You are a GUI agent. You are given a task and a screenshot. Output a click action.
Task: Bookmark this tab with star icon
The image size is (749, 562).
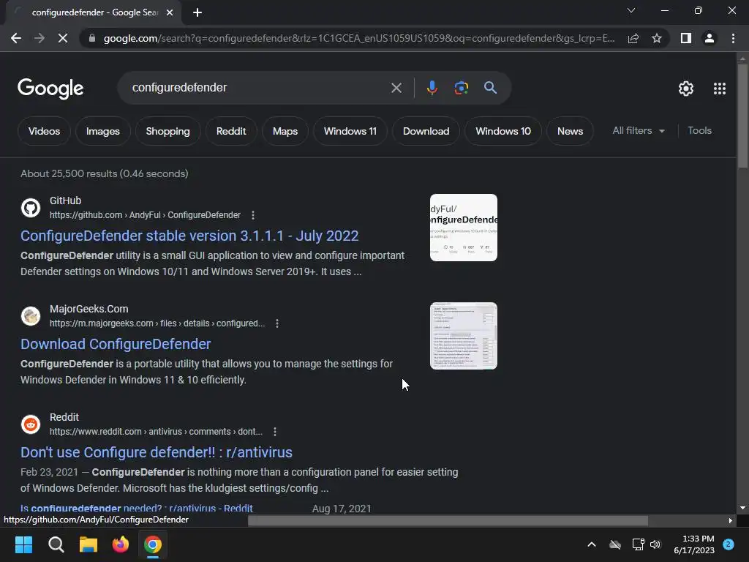657,38
